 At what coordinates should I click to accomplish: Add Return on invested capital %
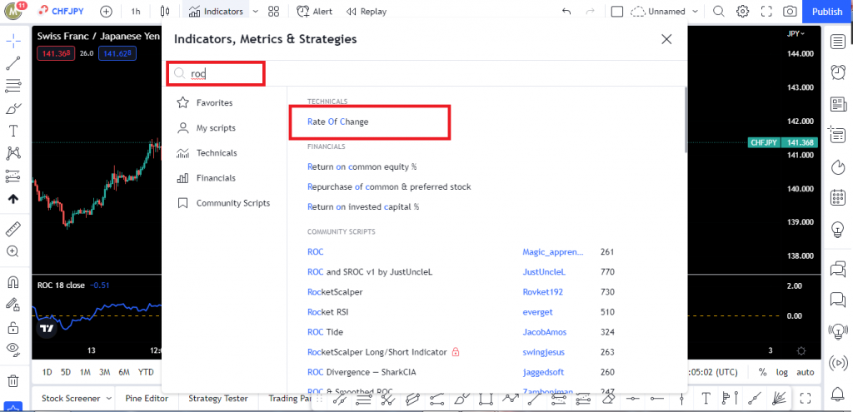363,207
